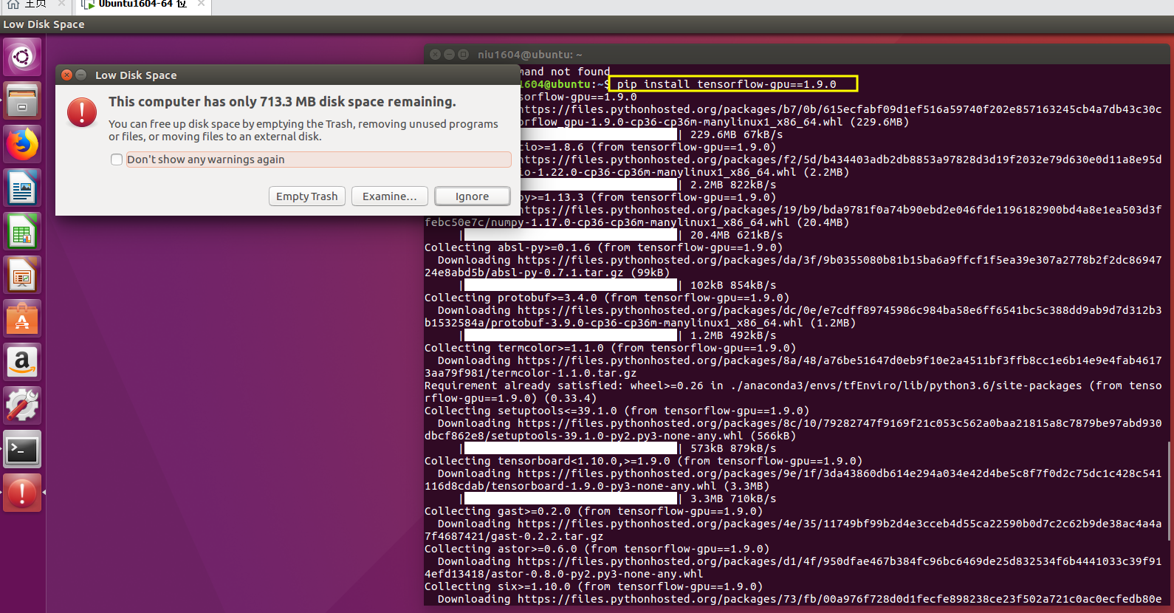
Task: Click 'Requirement already satisfied: wheel' line
Action: [x=793, y=386]
